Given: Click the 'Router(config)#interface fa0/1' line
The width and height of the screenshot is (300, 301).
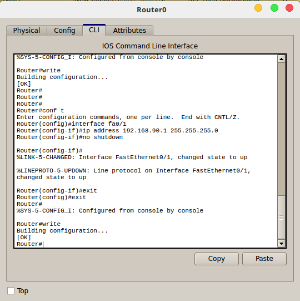Looking at the screenshot, I should [72, 124].
